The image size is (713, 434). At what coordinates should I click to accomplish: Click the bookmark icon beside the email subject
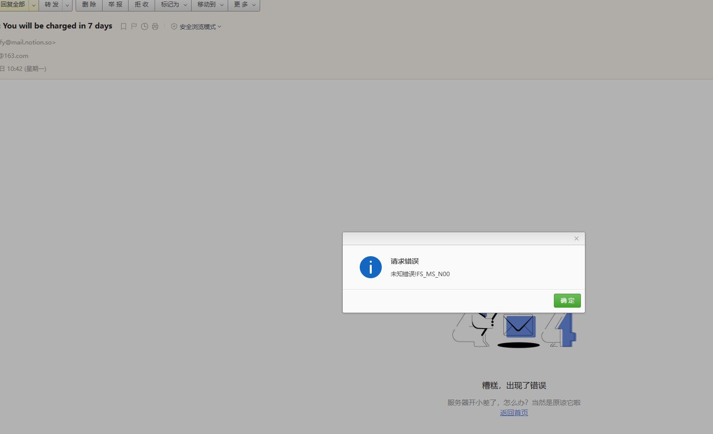click(x=124, y=26)
